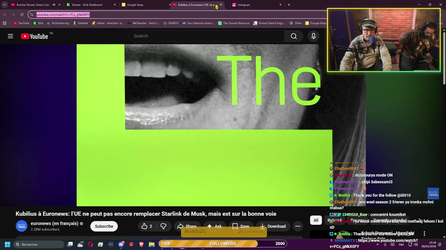Open the Vos chansons instru bookmark
Screen dimensions: 446x250
pyautogui.click(x=198, y=23)
